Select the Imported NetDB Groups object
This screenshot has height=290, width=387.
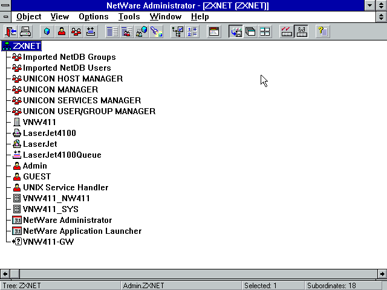coord(69,57)
